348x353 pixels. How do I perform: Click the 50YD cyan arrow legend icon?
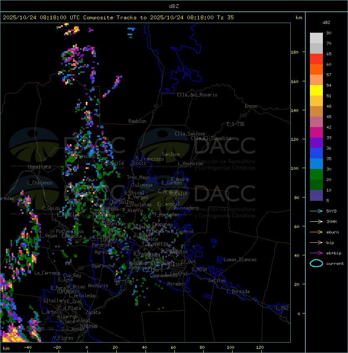316,211
